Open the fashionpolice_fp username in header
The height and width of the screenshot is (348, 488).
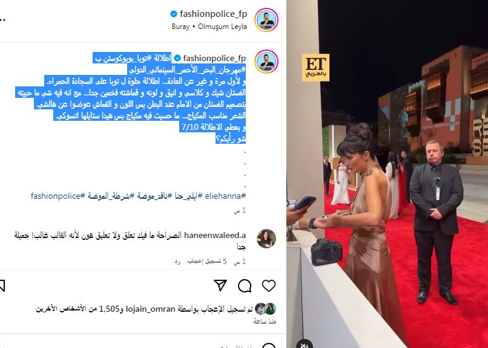213,14
